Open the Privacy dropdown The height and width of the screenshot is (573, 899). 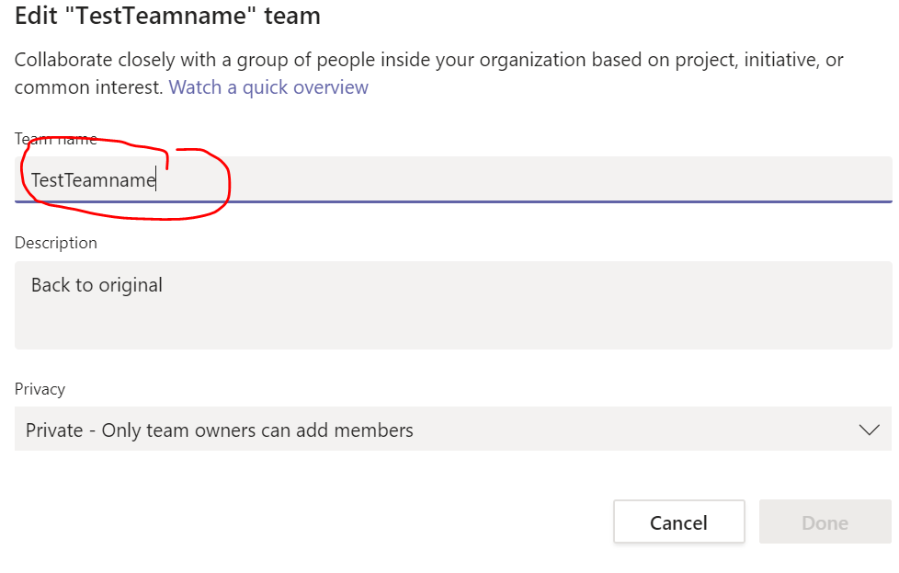453,429
